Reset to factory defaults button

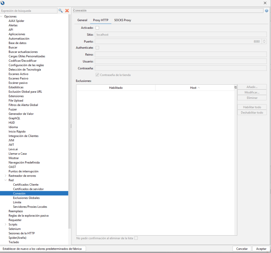coord(43,249)
